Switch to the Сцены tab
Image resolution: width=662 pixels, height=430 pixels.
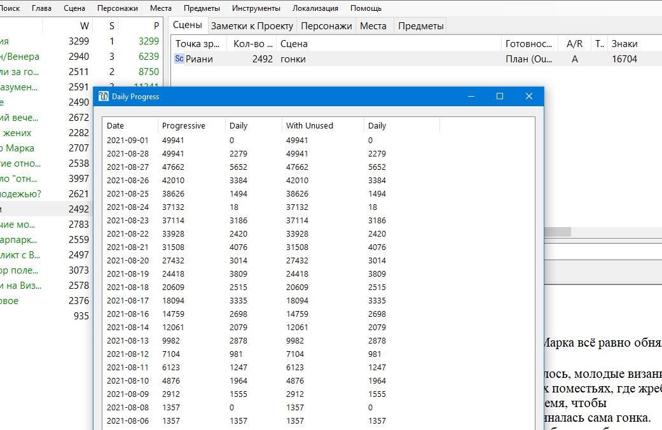click(188, 25)
